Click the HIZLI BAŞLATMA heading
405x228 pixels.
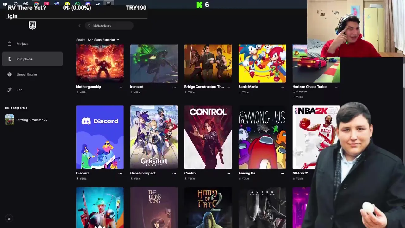tap(16, 108)
